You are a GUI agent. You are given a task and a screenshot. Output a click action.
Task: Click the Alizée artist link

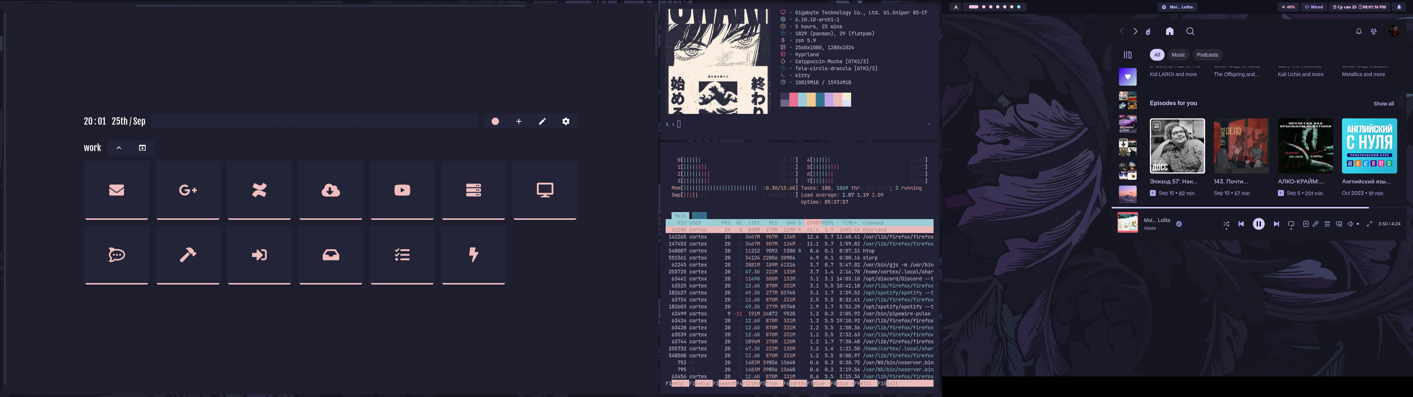[x=1150, y=229]
